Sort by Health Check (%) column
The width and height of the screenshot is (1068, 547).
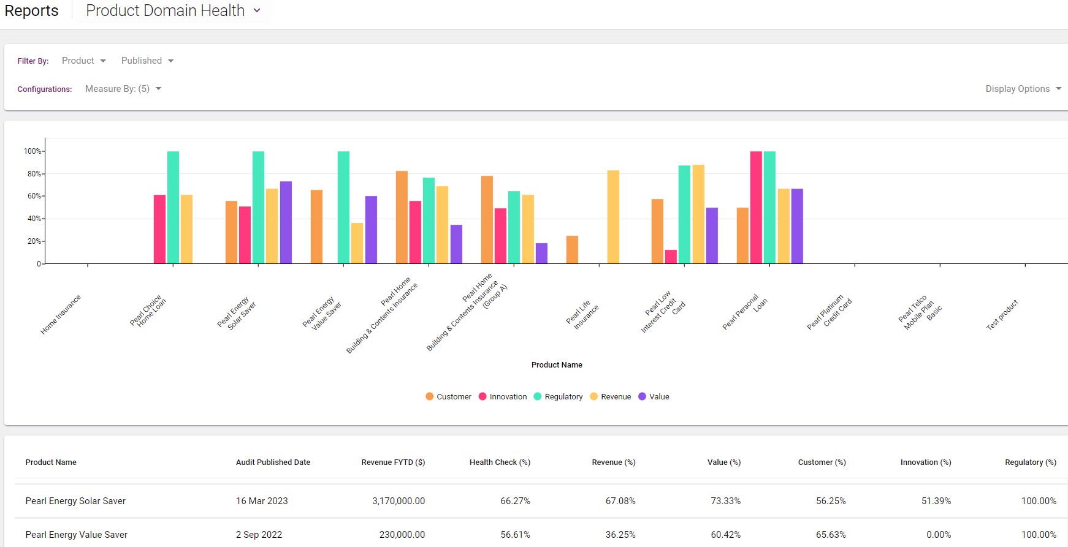click(x=500, y=462)
